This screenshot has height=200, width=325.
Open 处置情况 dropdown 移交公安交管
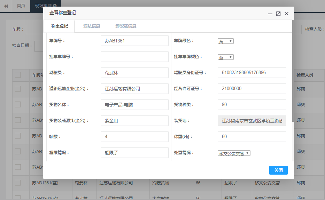click(234, 153)
